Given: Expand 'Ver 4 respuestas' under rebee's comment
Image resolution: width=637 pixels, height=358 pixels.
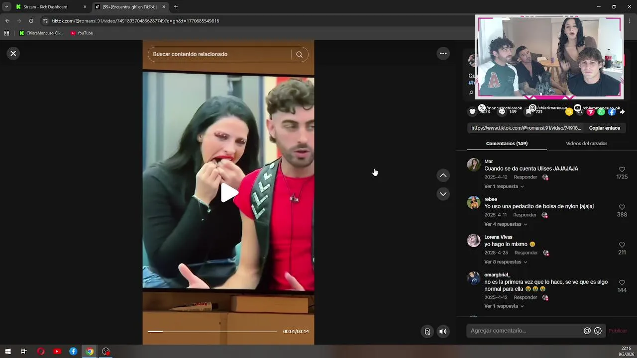Looking at the screenshot, I should point(506,224).
